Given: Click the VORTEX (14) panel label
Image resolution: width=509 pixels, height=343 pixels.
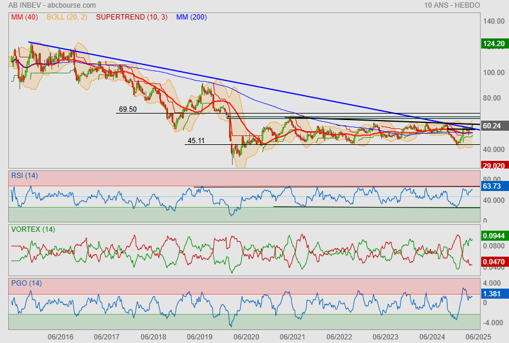Looking at the screenshot, I should click(x=33, y=229).
